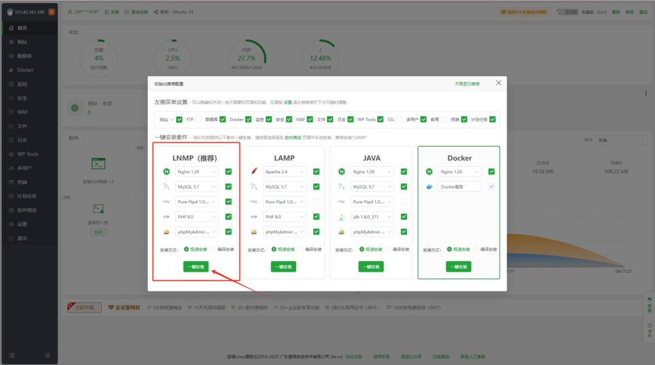
Task: Click the Nginx icon in JAVA card
Action: pyautogui.click(x=342, y=172)
